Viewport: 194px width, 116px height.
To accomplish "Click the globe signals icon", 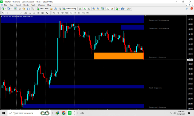I will tap(60, 9).
